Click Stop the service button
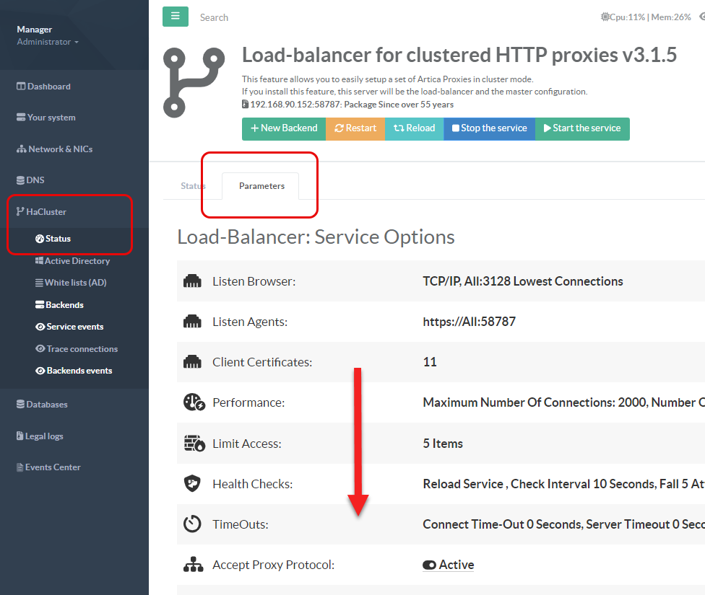This screenshot has height=595, width=705. [489, 128]
